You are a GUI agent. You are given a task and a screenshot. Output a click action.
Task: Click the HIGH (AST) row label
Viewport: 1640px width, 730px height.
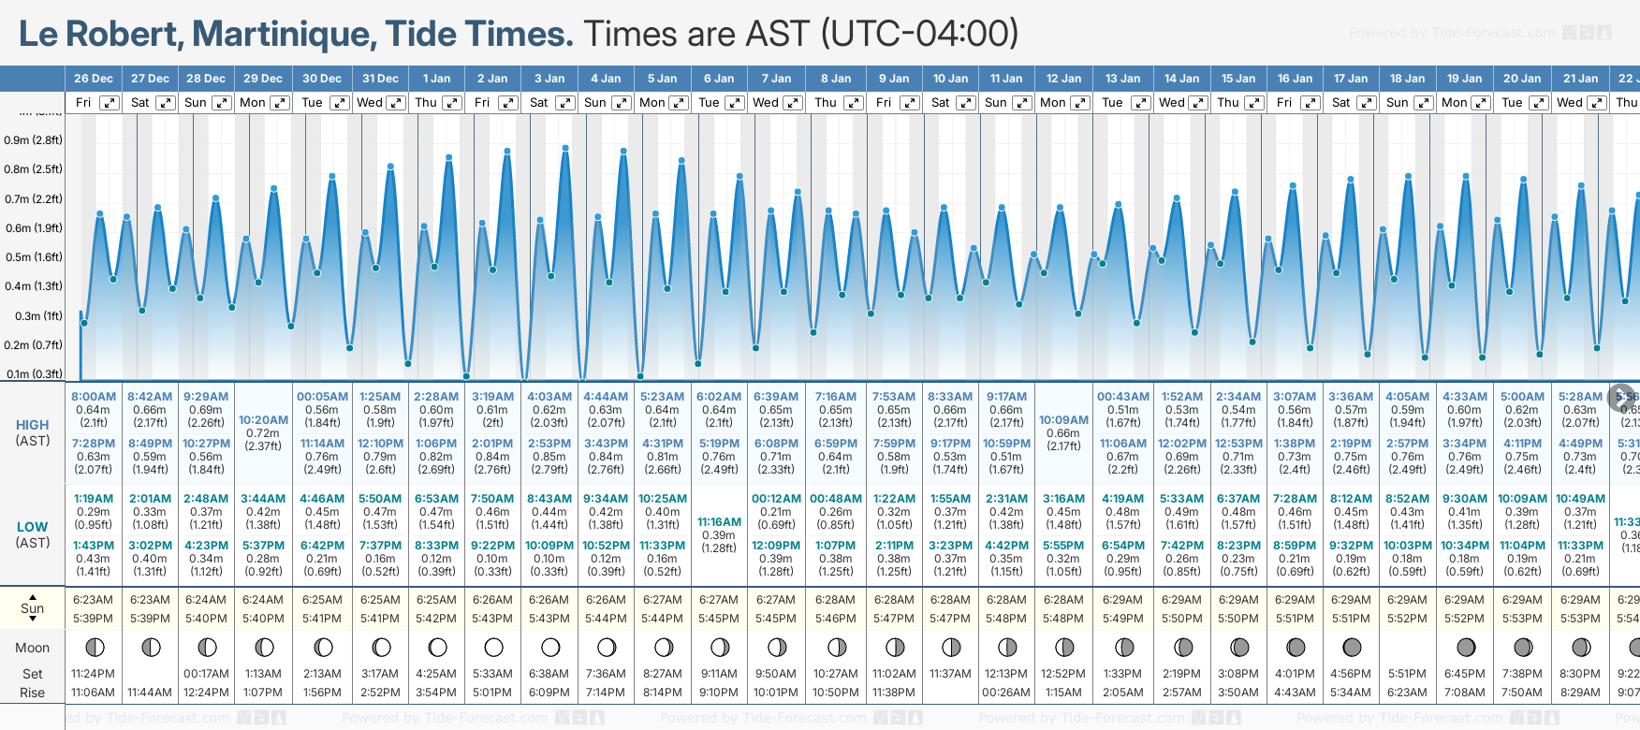pyautogui.click(x=33, y=432)
